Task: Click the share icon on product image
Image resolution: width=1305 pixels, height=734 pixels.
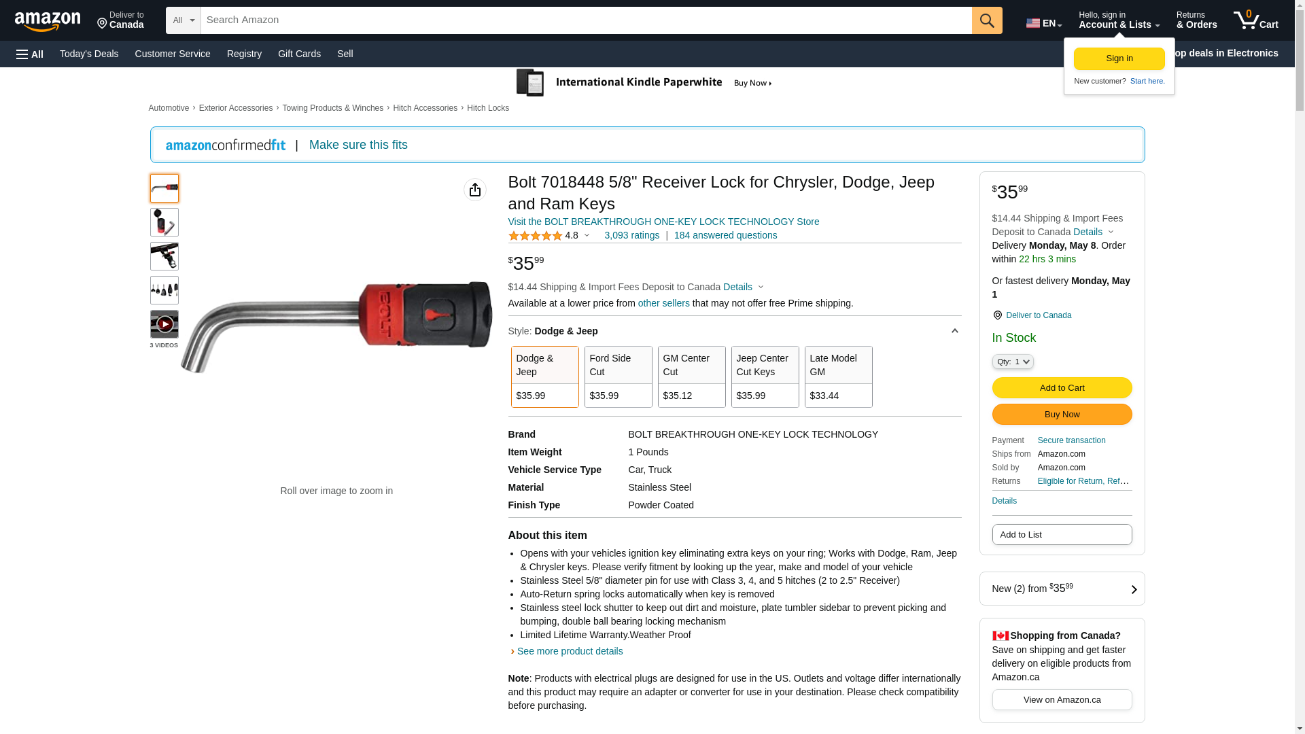Action: pyautogui.click(x=475, y=190)
